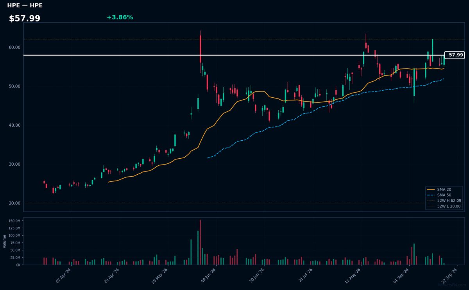The width and height of the screenshot is (469, 290).
Task: Click the HPE — HPE chart title
Action: (x=25, y=5)
